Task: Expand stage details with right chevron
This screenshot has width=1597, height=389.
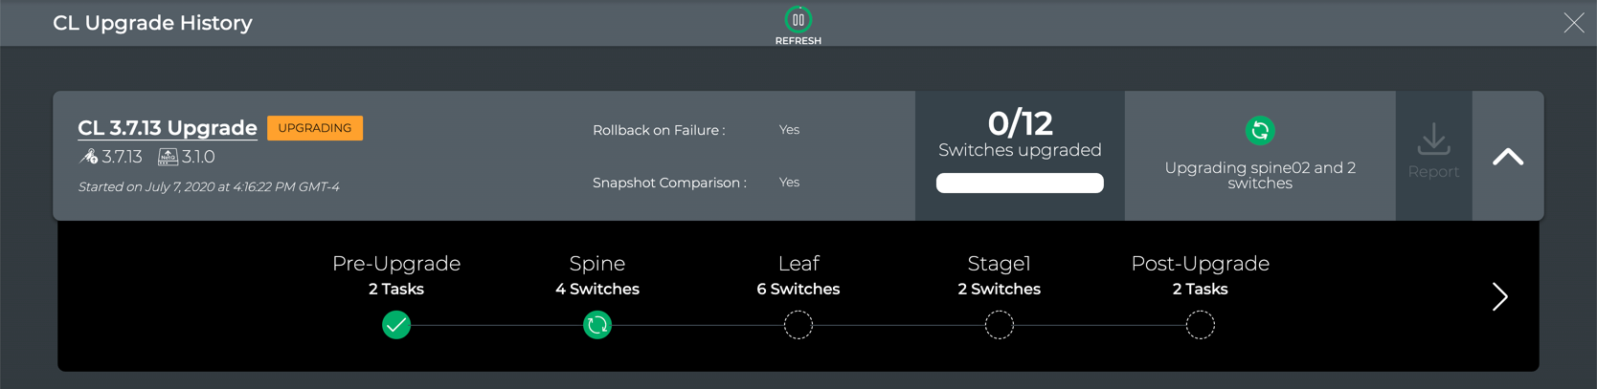Action: [1499, 296]
